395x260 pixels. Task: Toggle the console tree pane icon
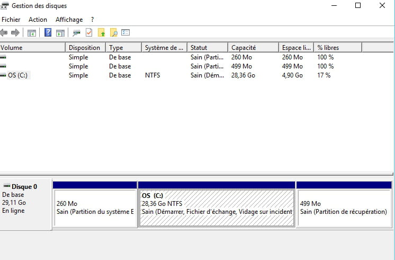32,33
